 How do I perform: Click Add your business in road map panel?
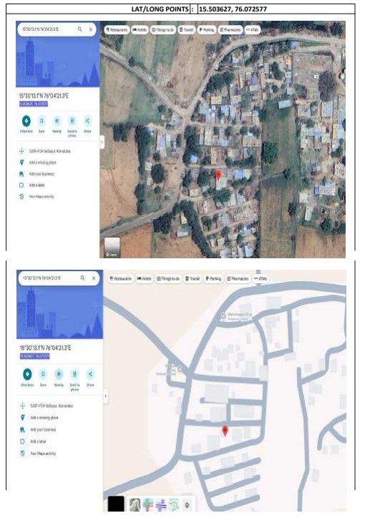[x=38, y=429]
